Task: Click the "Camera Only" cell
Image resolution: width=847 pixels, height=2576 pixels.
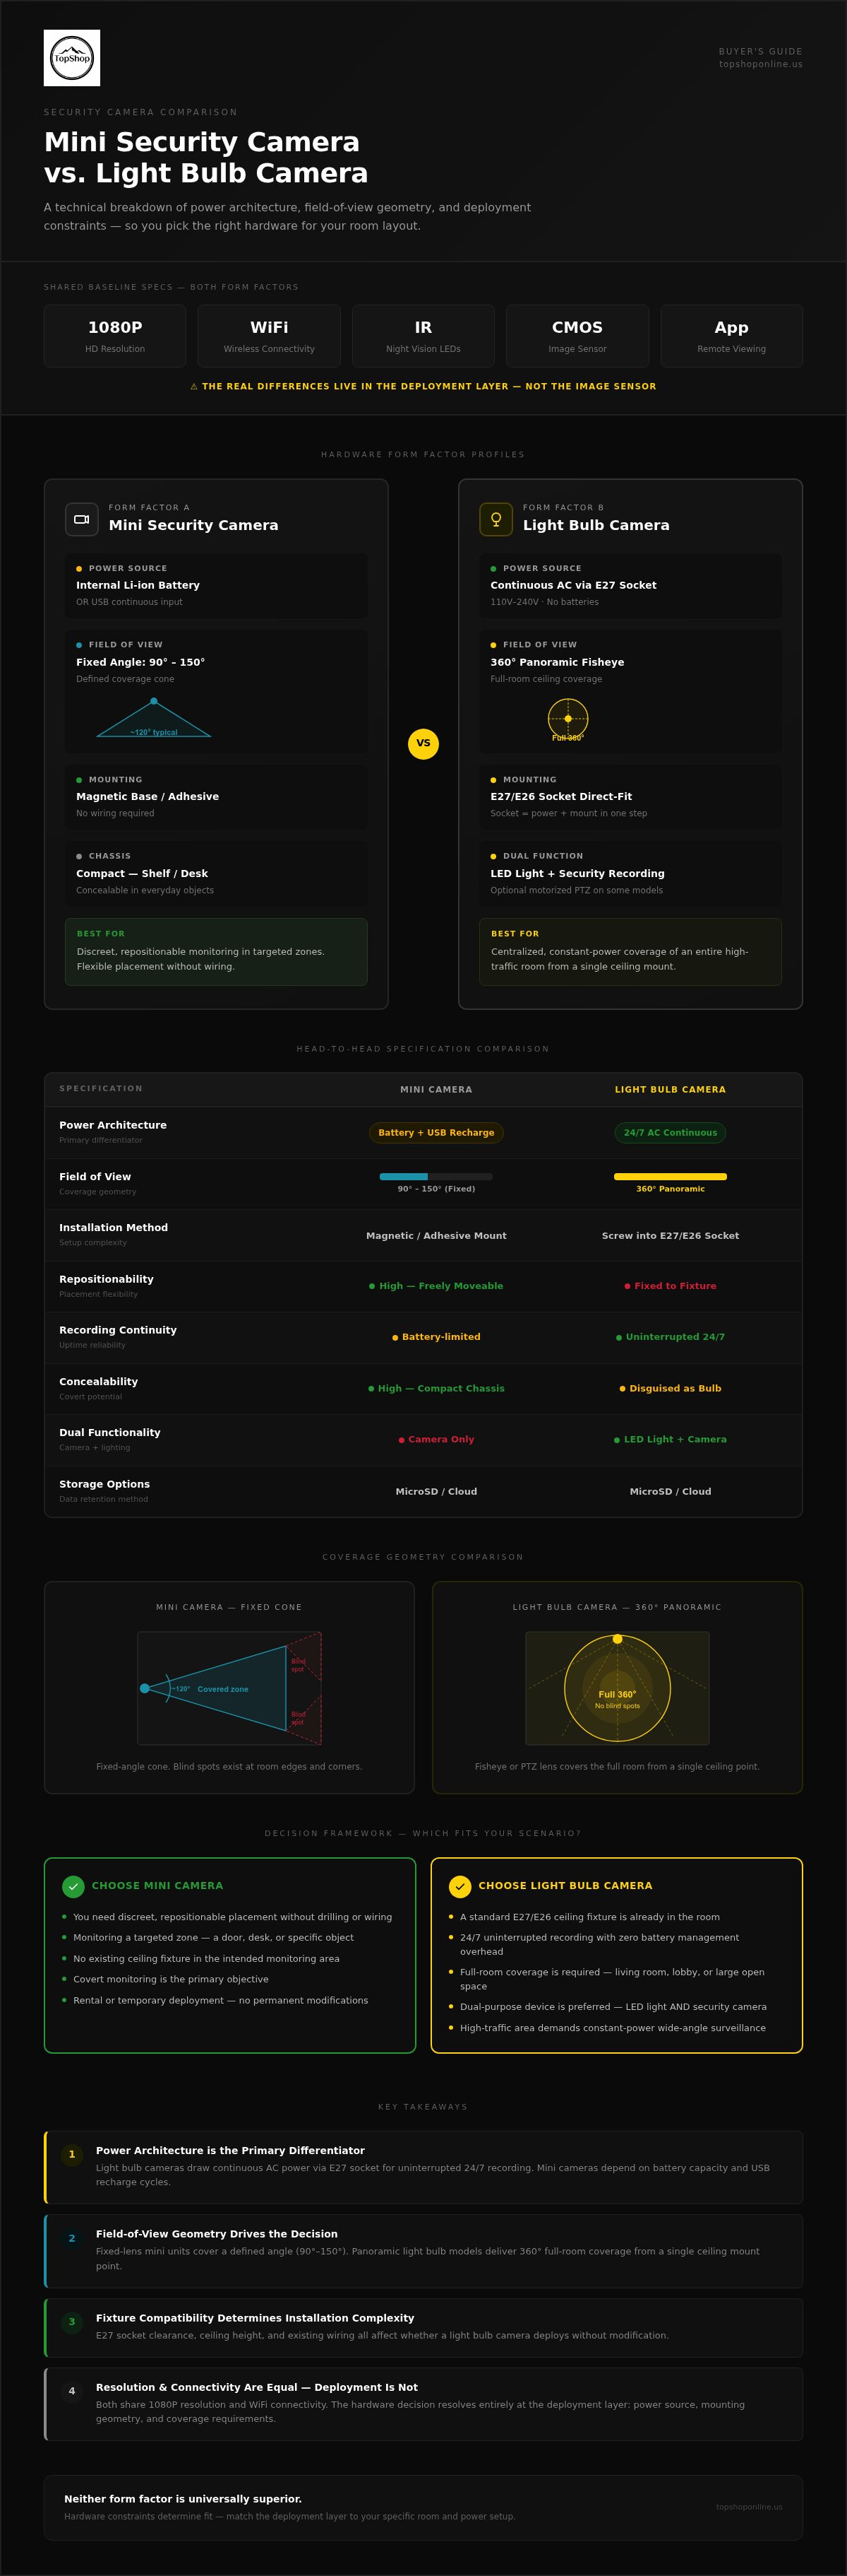Action: [x=436, y=1440]
